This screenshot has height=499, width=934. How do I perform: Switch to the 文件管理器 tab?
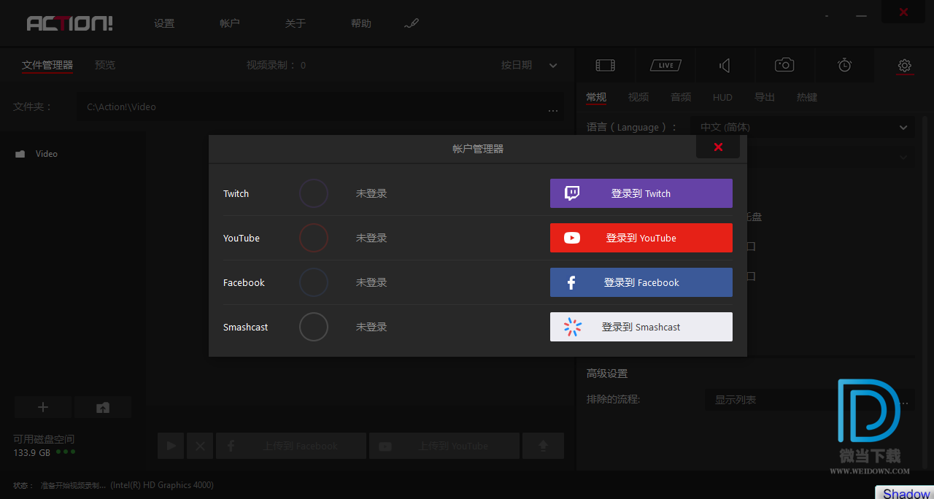47,65
